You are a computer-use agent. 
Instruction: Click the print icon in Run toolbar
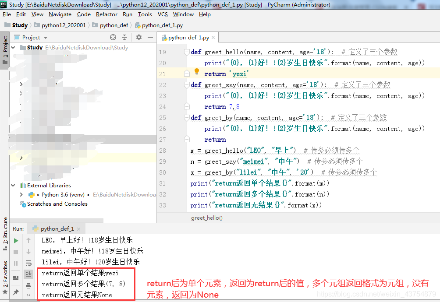point(28,286)
